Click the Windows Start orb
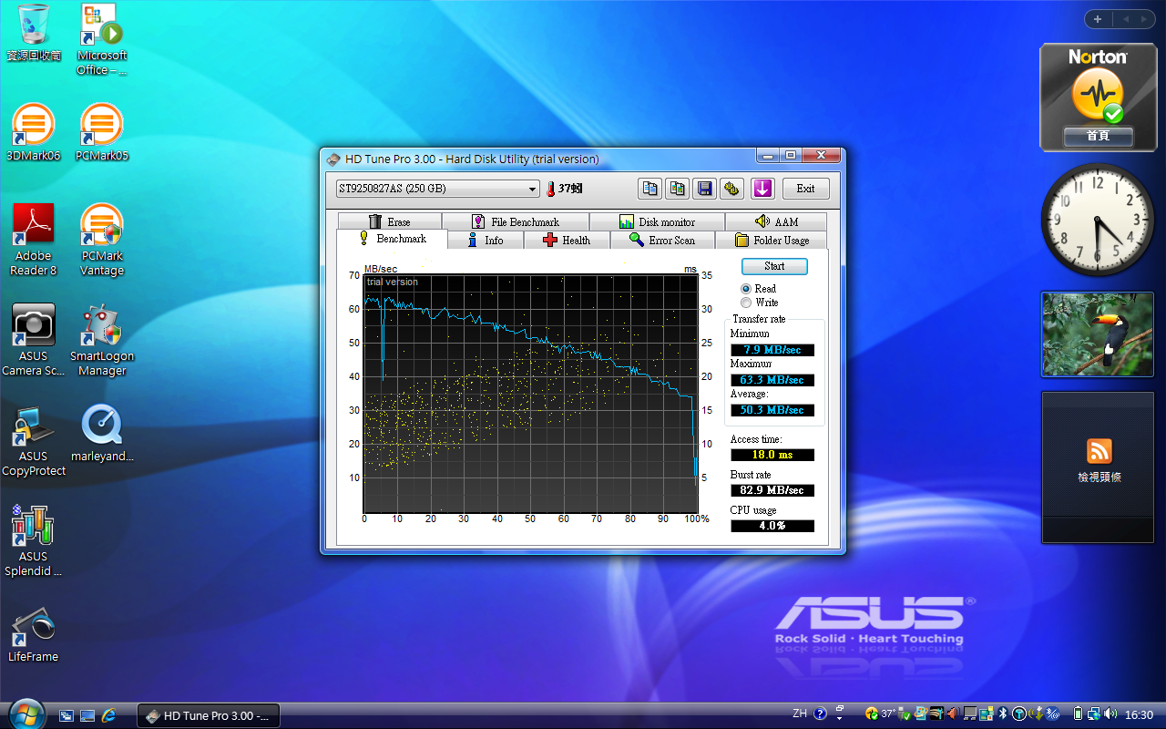Screen dimensions: 1166x729 [x=26, y=714]
